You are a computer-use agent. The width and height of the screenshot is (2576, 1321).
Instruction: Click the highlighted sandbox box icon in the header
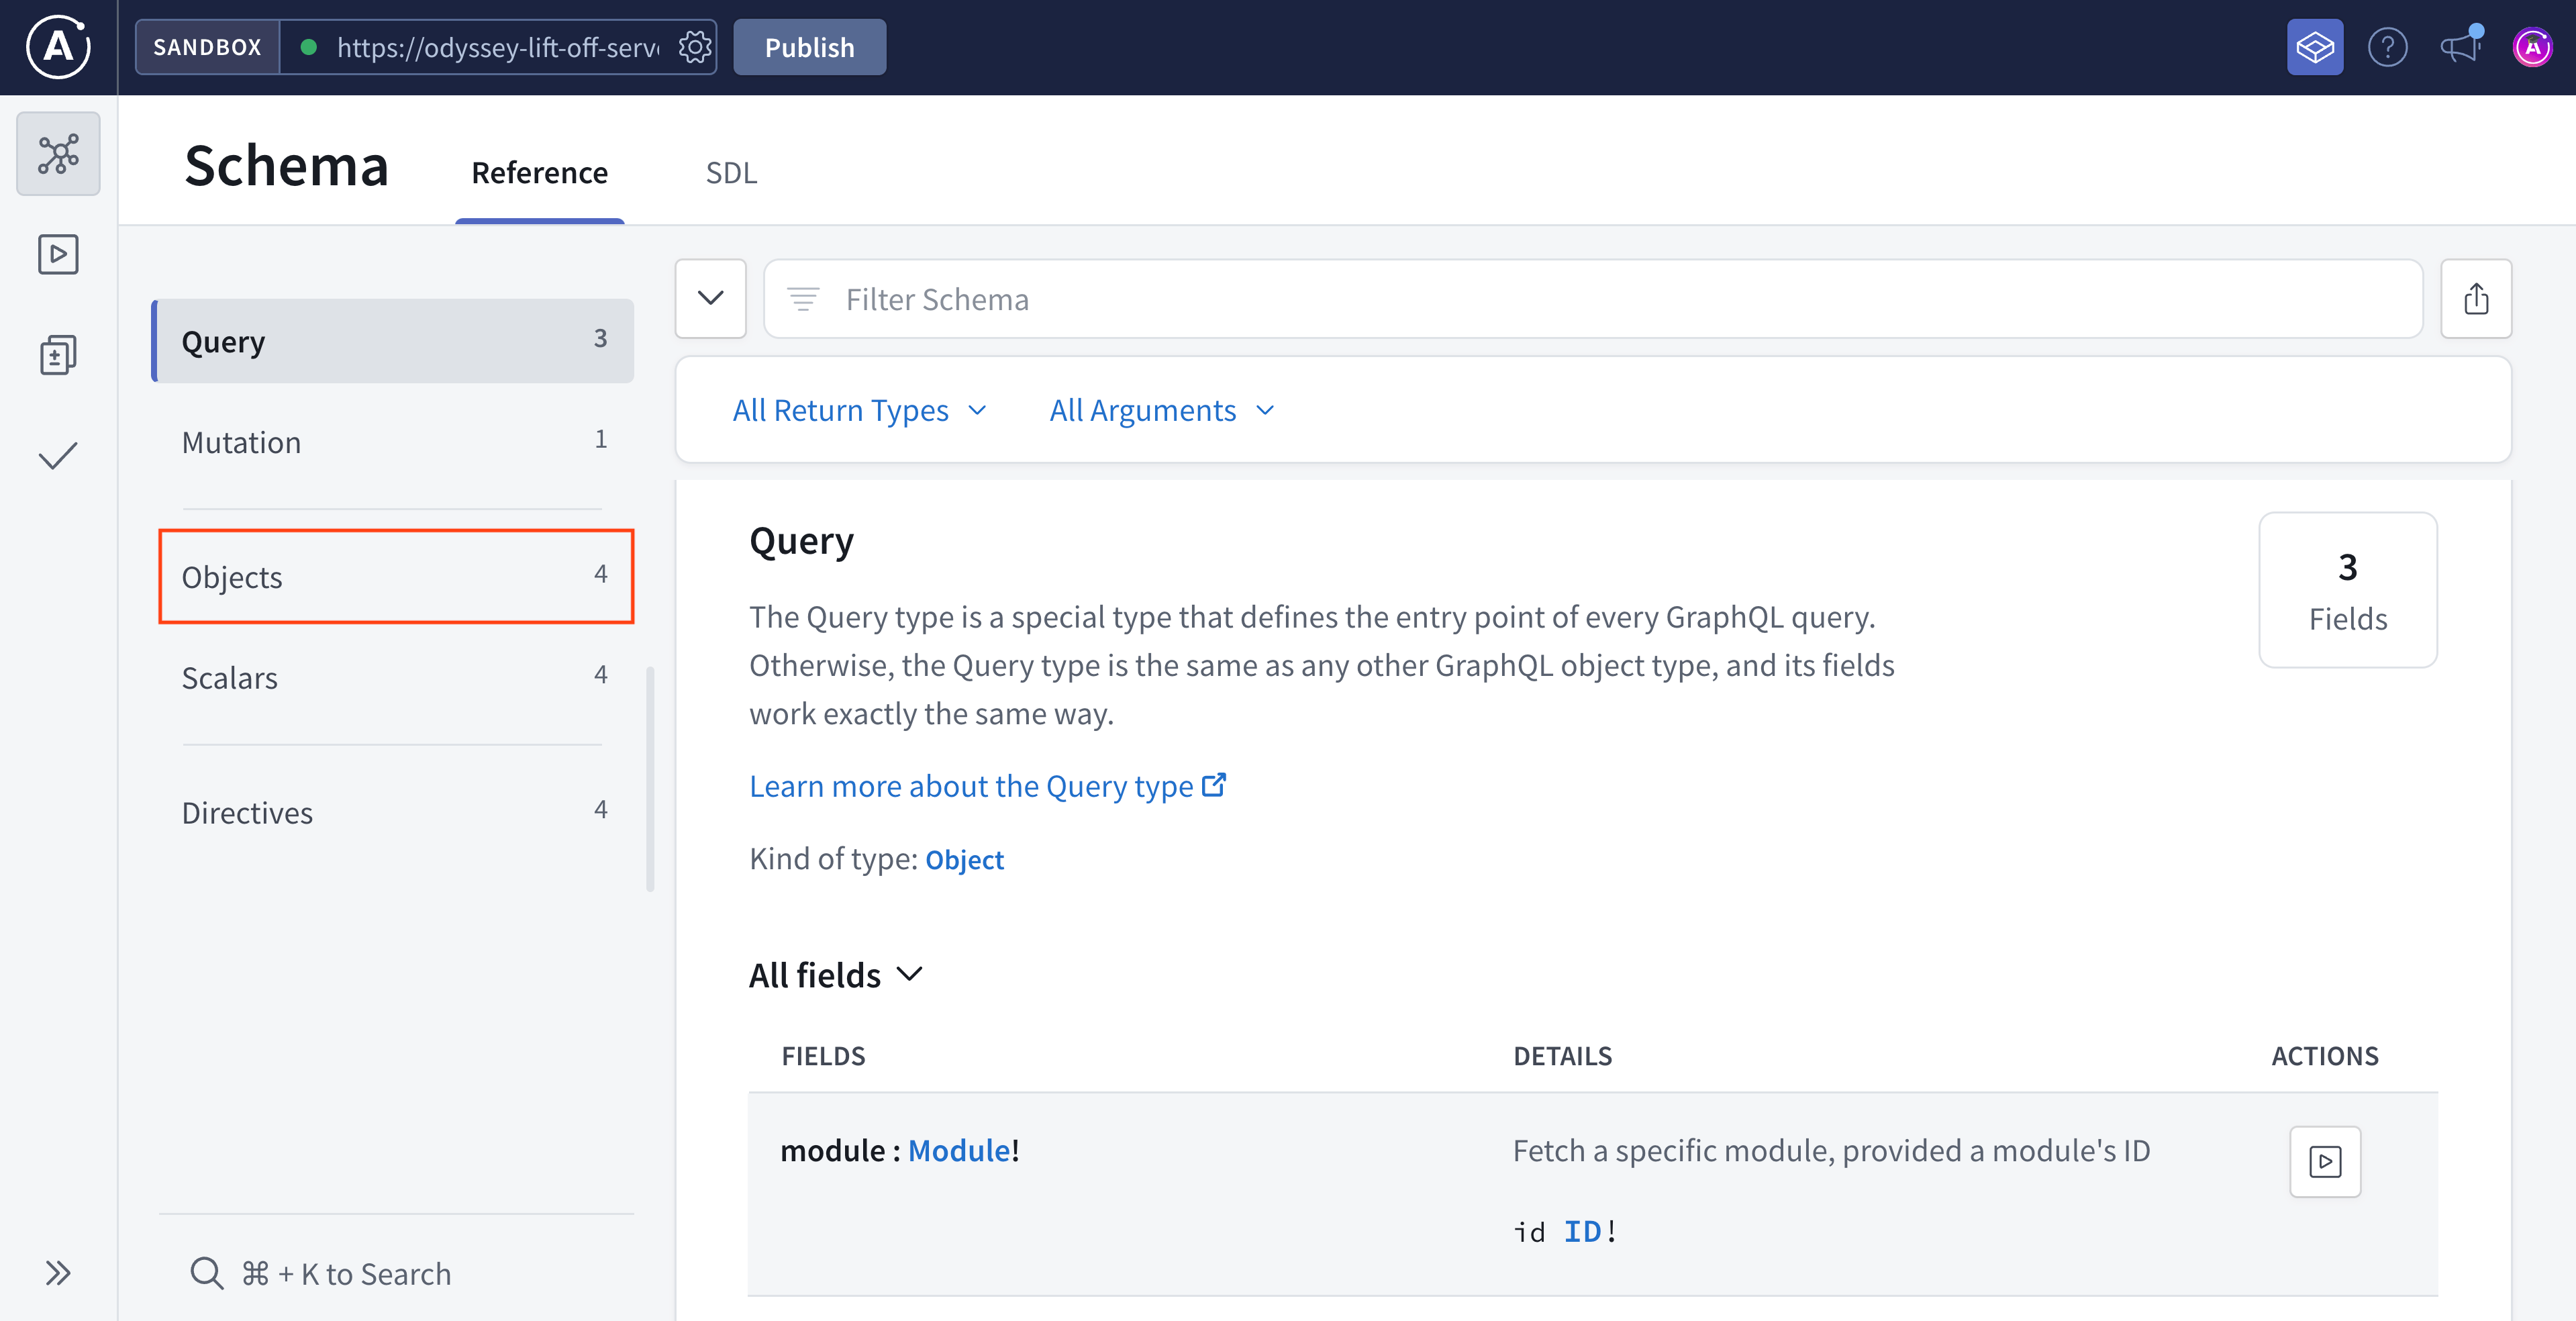click(x=2315, y=46)
